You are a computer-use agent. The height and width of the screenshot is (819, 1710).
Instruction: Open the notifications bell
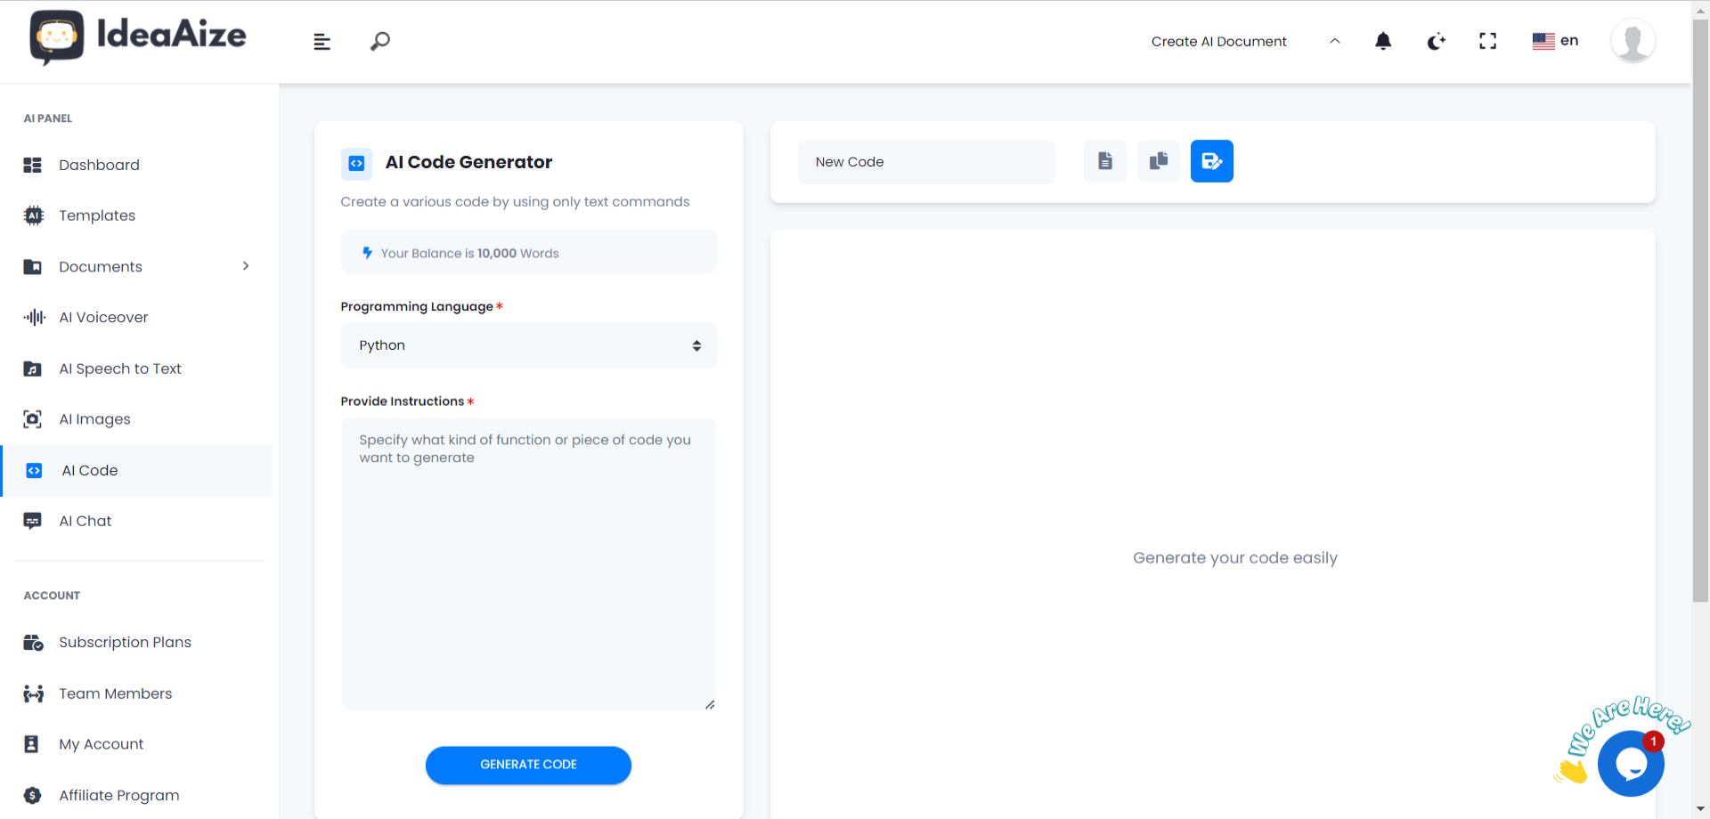coord(1382,41)
